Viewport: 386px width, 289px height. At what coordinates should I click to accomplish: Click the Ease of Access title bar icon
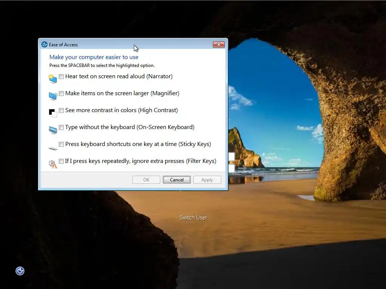tap(44, 44)
